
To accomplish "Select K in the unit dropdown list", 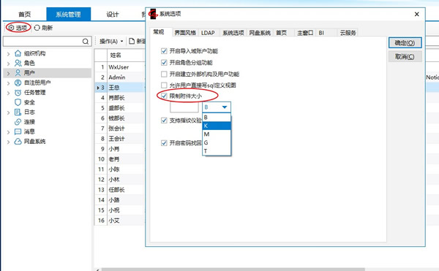I will (x=217, y=126).
